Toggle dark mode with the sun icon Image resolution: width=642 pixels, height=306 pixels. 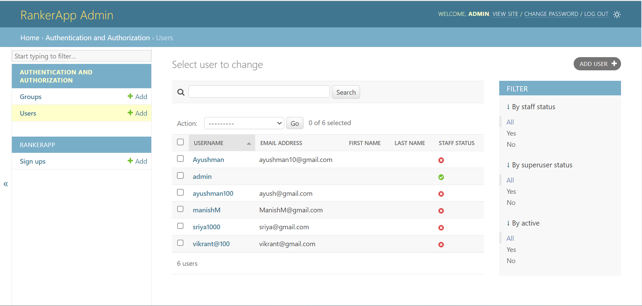point(617,14)
